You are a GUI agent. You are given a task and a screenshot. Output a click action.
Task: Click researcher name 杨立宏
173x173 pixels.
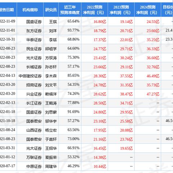(51, 130)
